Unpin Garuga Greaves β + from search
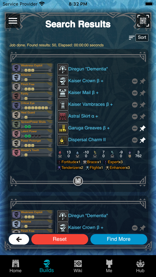Image resolution: width=156 pixels, height=277 pixels. pos(142,129)
